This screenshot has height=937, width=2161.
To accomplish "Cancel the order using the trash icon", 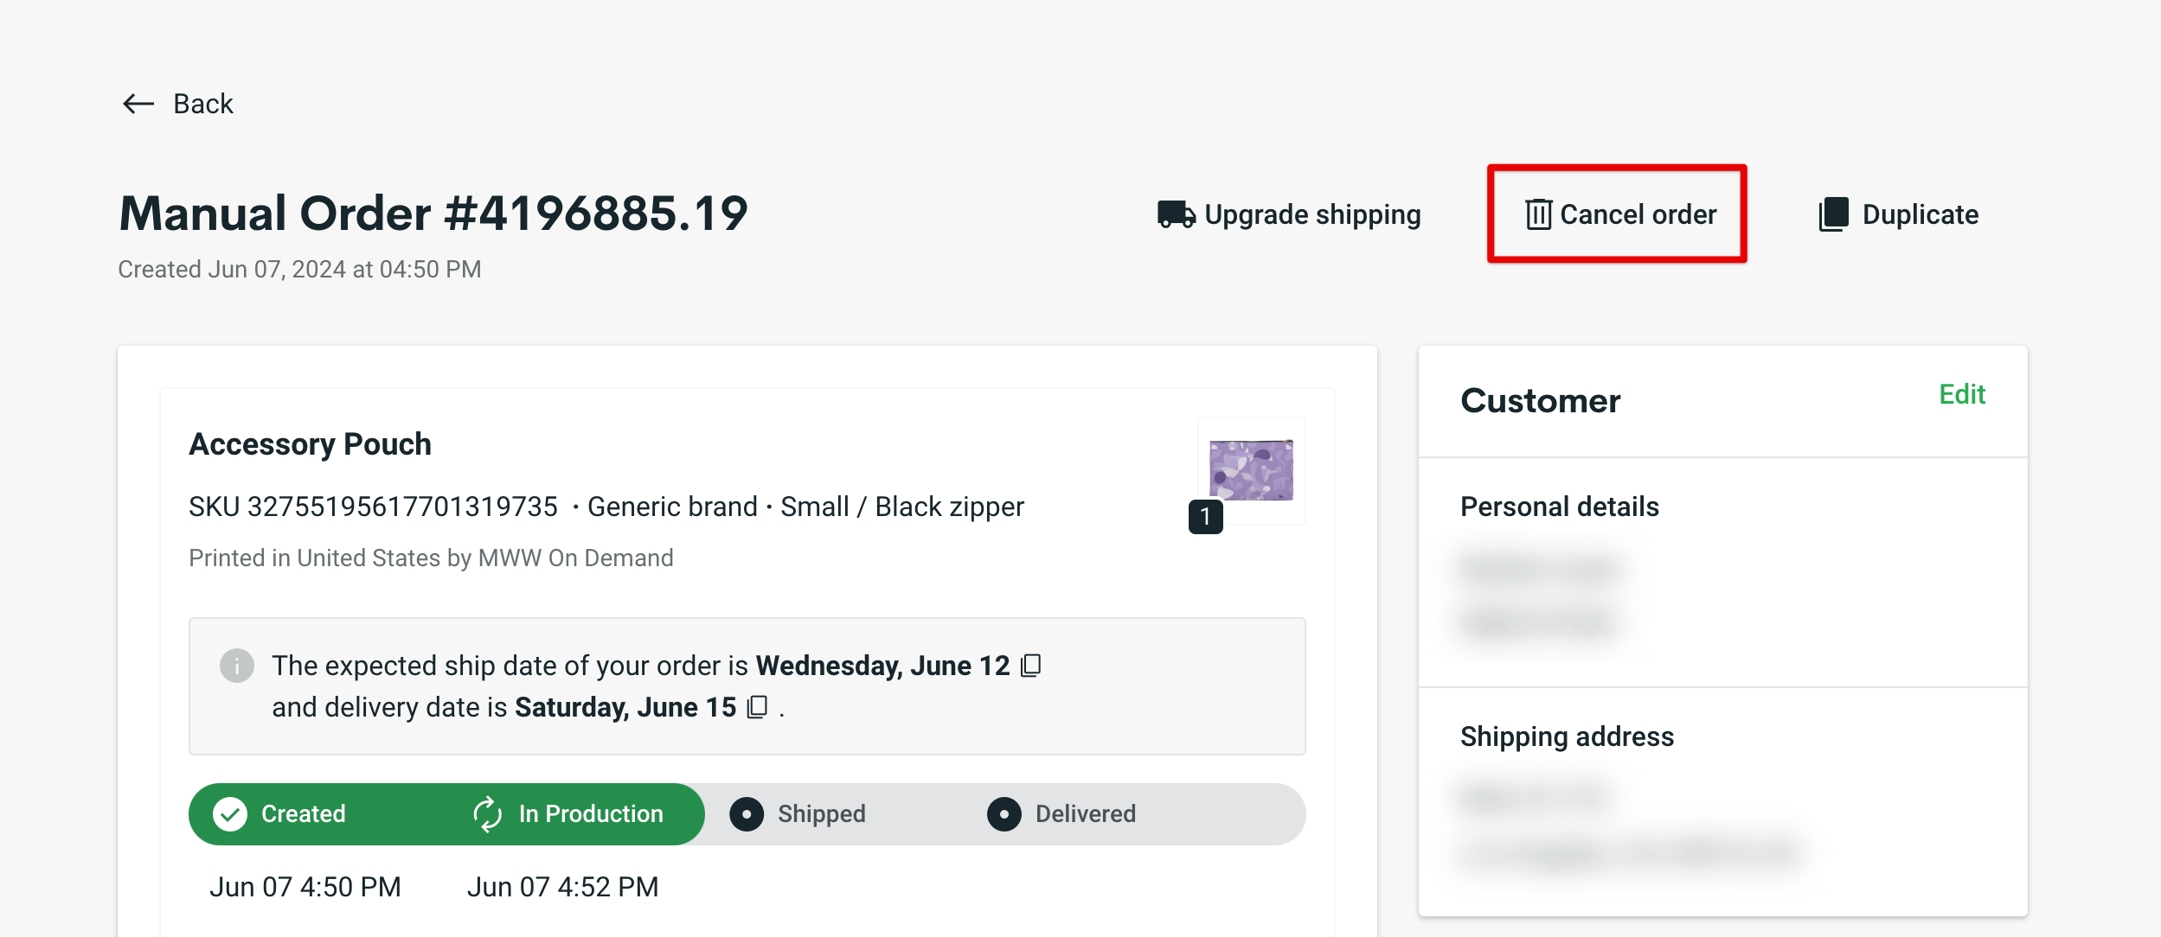I will pyautogui.click(x=1538, y=214).
